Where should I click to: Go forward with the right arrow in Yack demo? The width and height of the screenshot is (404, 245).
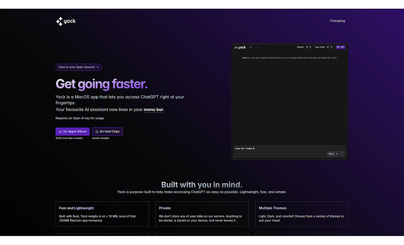pyautogui.click(x=256, y=47)
